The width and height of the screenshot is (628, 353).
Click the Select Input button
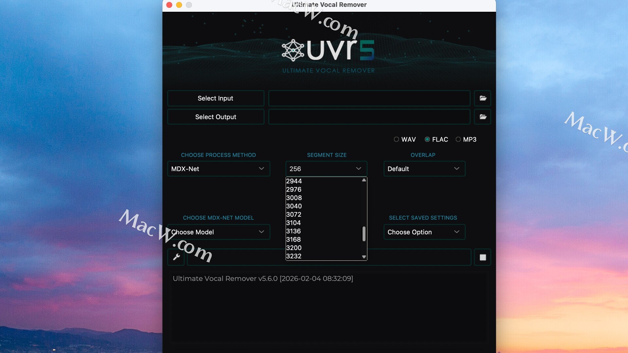point(216,98)
